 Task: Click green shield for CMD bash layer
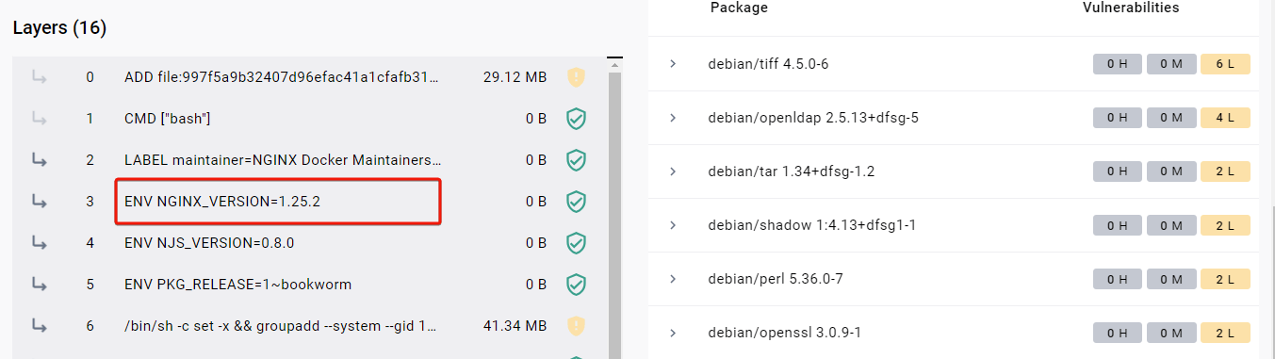coord(576,119)
